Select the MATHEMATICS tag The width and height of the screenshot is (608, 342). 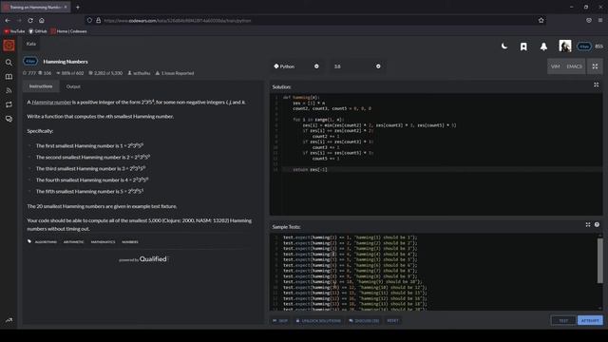click(x=103, y=242)
